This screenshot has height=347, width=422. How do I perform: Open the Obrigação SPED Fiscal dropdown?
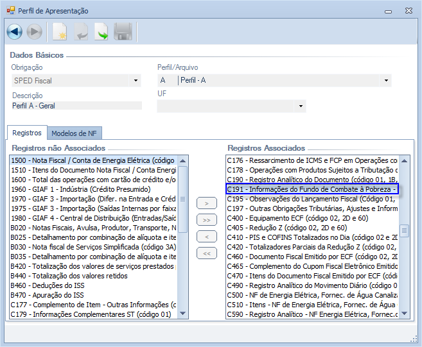[135, 81]
